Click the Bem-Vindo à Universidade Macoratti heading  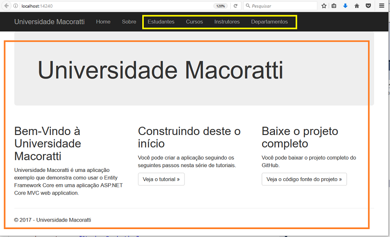pyautogui.click(x=47, y=144)
